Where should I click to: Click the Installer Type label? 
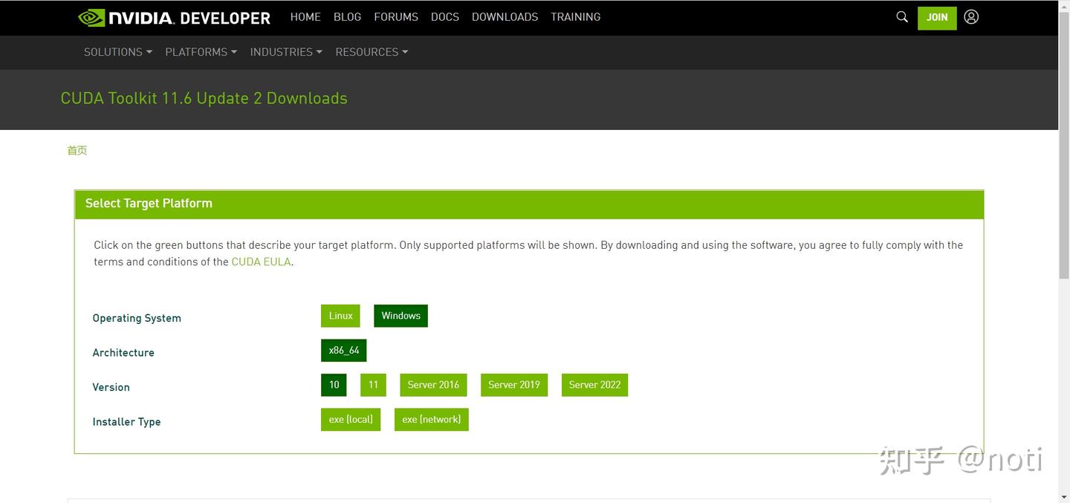(x=126, y=421)
